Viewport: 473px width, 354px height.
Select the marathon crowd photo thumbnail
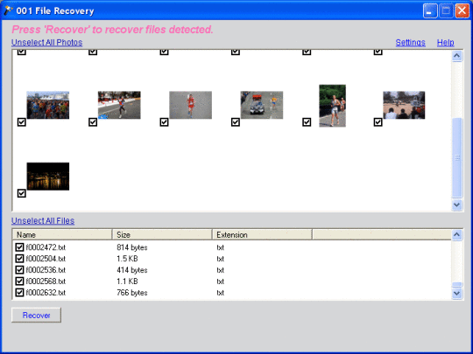(48, 105)
